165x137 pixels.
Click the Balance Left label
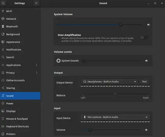(x=83, y=98)
